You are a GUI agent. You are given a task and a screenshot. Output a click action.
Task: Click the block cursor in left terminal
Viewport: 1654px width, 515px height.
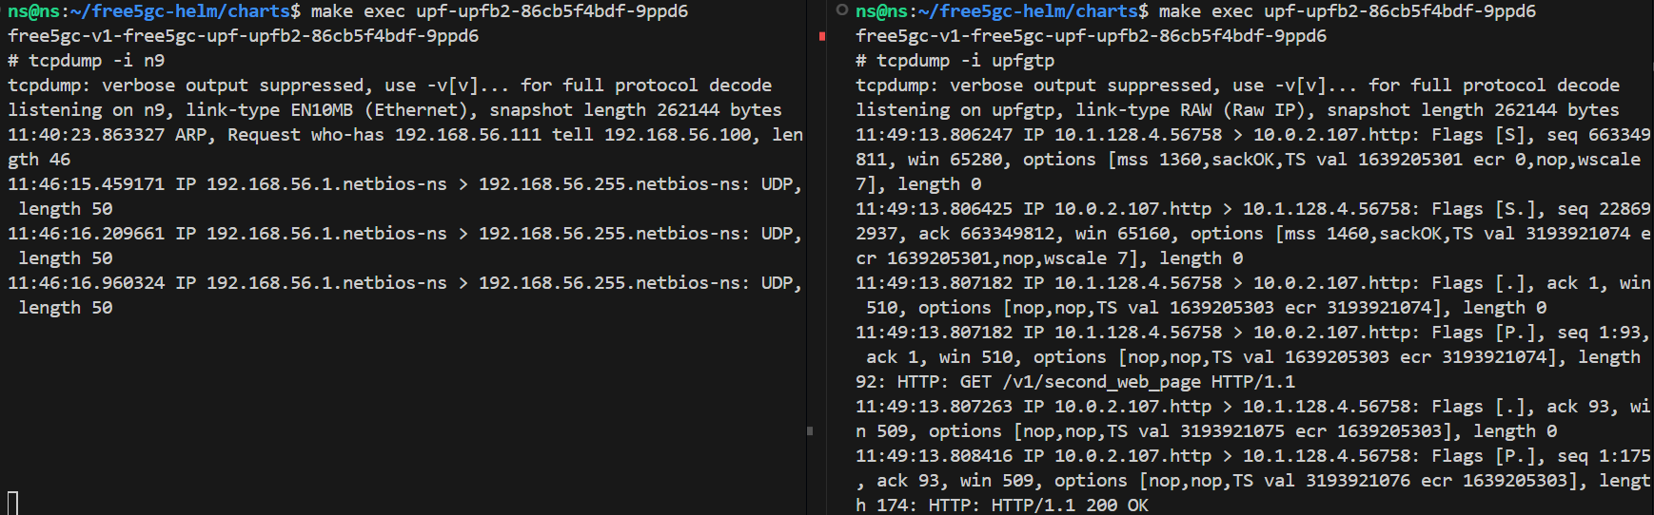pos(13,503)
